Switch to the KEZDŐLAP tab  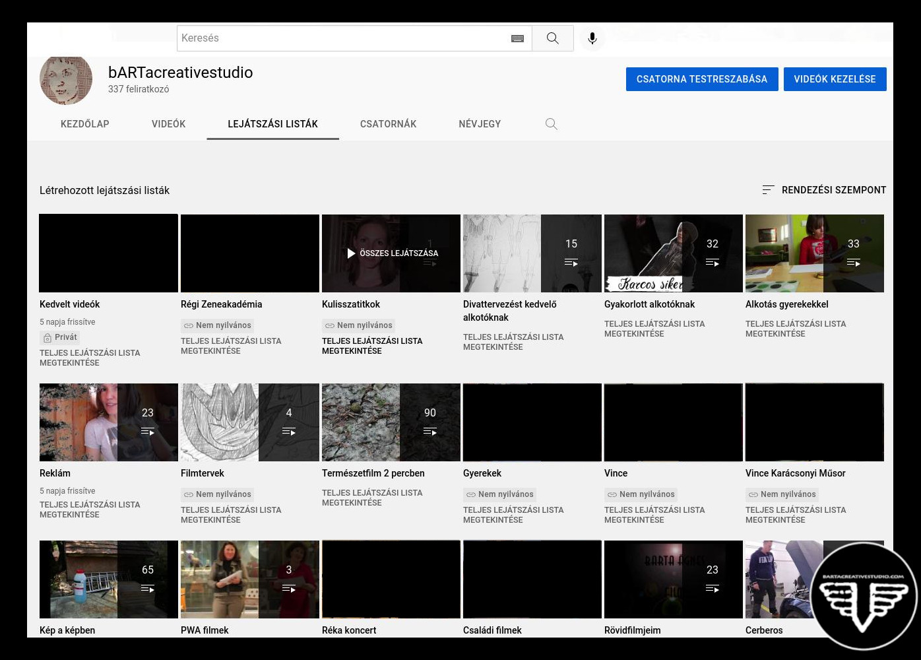pos(85,124)
